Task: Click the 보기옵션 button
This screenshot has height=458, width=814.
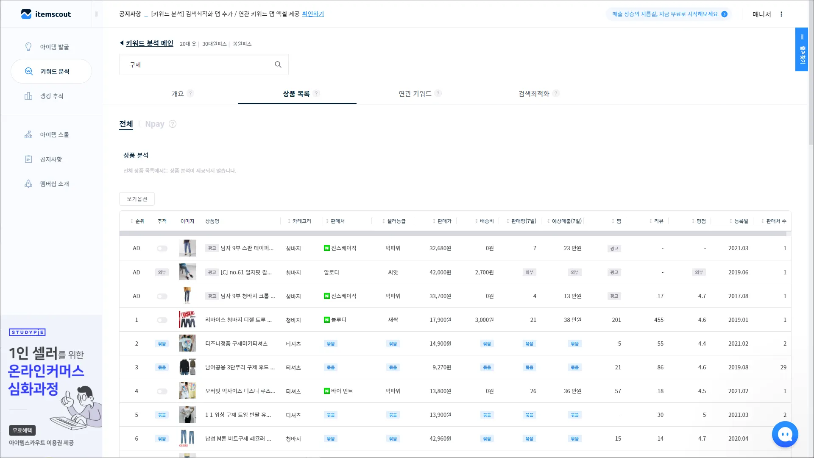Action: click(x=137, y=199)
